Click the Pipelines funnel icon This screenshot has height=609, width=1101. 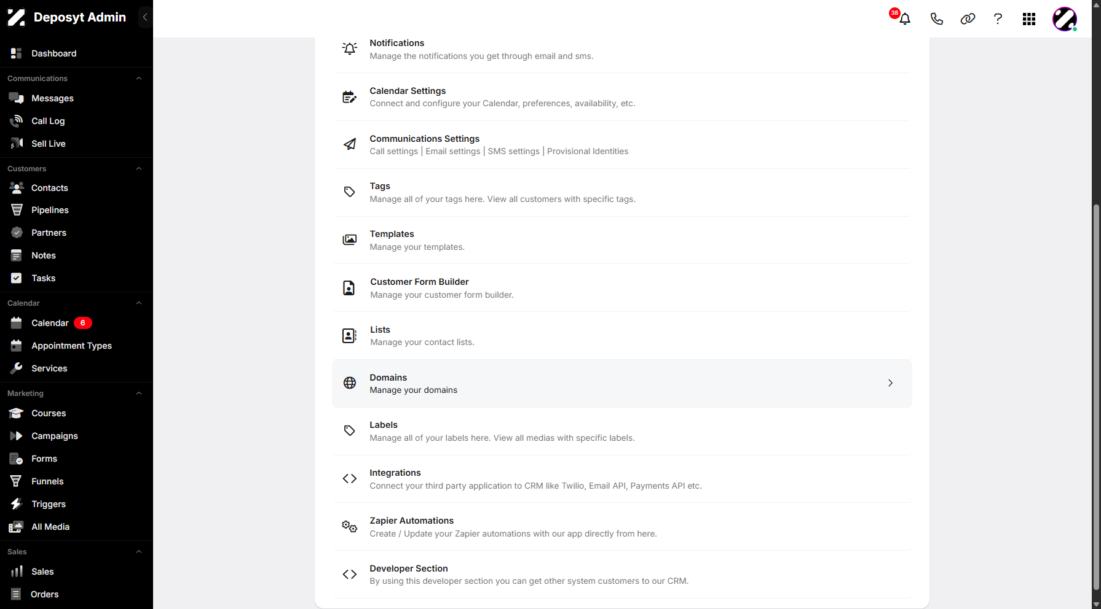(x=17, y=210)
